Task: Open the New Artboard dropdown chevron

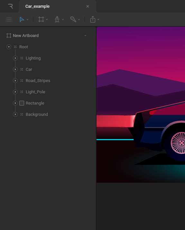Action: tap(85, 36)
